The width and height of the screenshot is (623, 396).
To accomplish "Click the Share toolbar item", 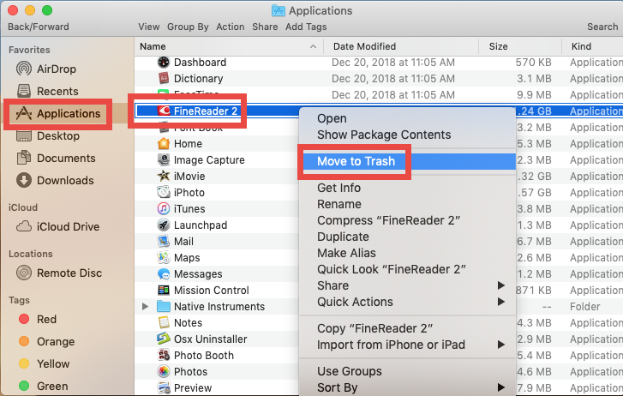I will click(265, 27).
